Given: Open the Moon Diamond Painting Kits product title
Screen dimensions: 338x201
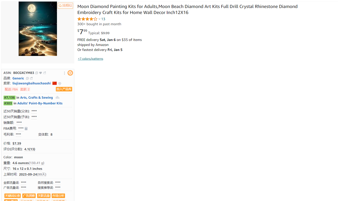Looking at the screenshot, I should [x=187, y=9].
